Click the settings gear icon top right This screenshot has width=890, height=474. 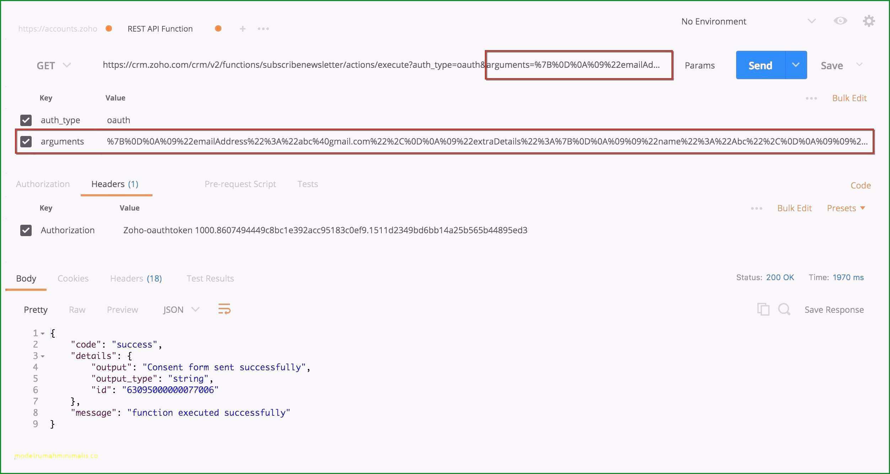[869, 21]
